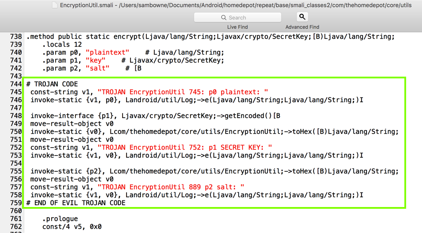Viewport: 422px width, 233px height.
Task: Click line number 761 in the gutter
Action: pos(16,219)
